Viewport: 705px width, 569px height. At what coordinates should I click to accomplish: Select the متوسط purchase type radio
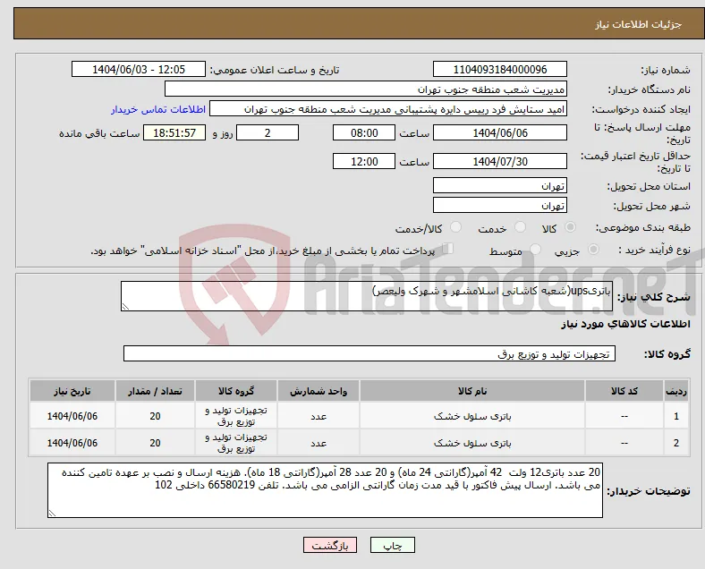(535, 249)
